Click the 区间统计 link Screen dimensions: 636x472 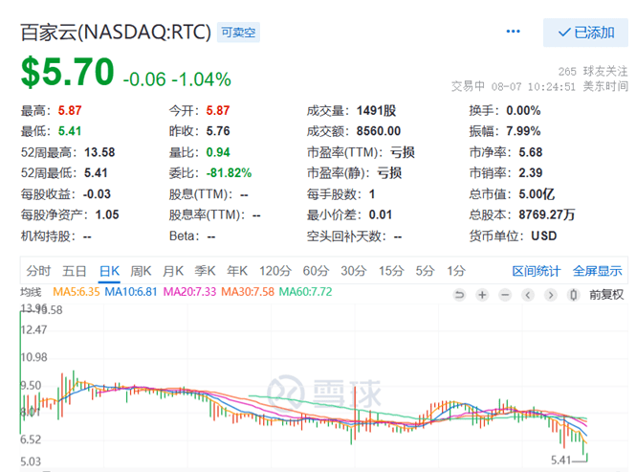537,271
